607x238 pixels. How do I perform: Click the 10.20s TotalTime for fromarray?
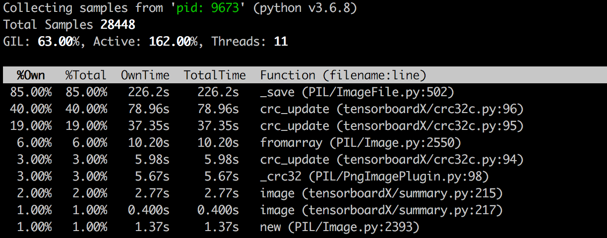pos(218,143)
